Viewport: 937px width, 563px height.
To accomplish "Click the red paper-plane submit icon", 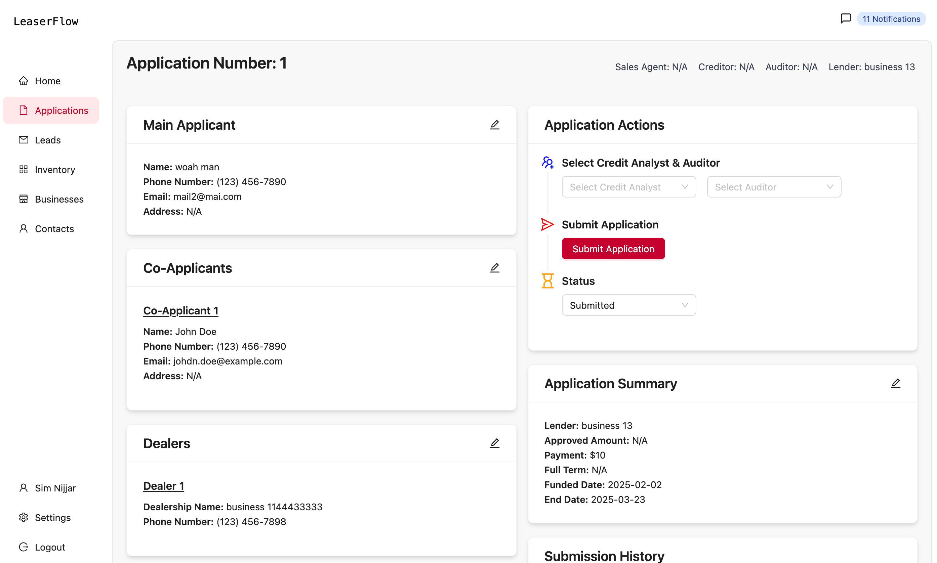I will tap(547, 224).
